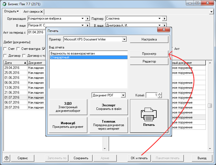Screen dimensions: 216x165
Task: Select the row dated 01.07.2016
Action: pos(25,98)
